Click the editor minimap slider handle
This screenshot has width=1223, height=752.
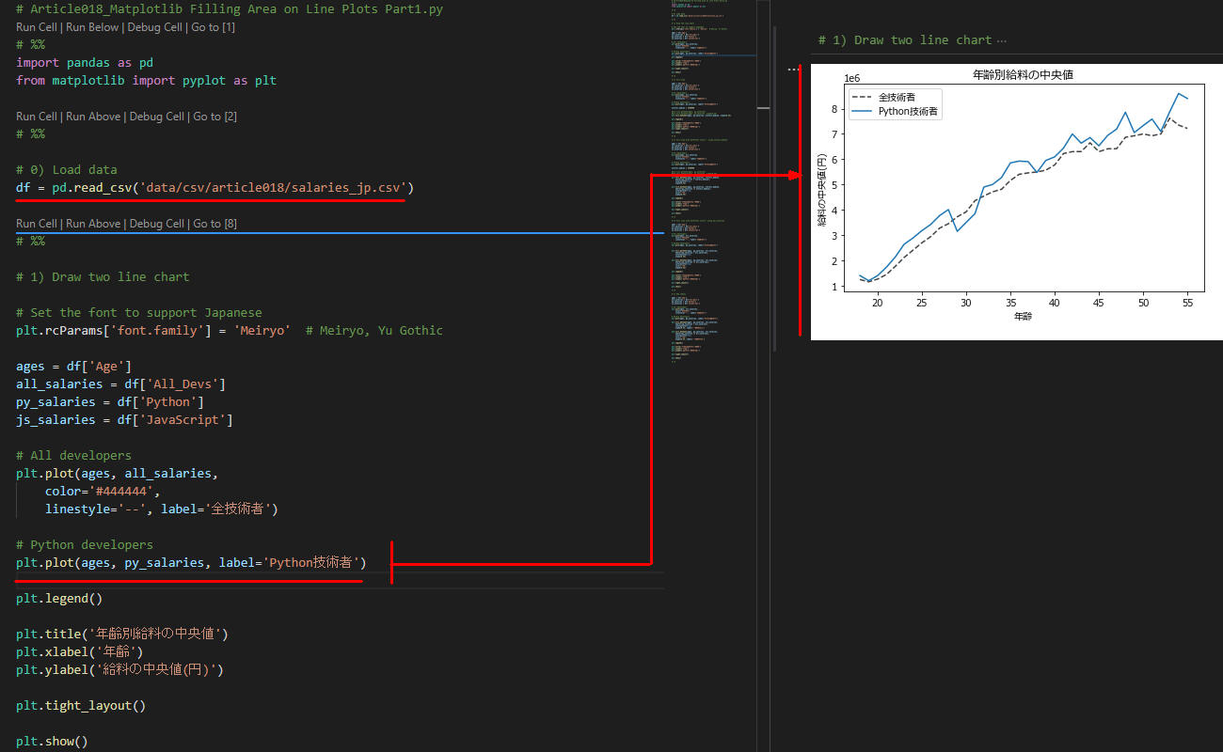(x=763, y=109)
